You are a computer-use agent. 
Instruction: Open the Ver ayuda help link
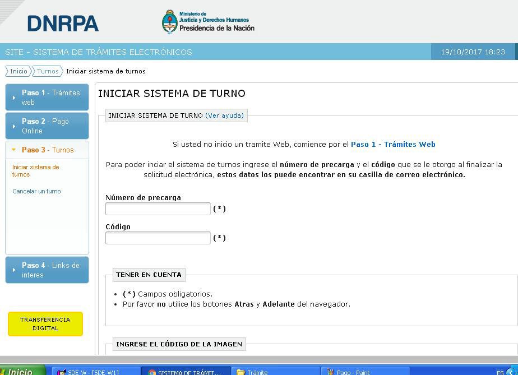coord(224,115)
